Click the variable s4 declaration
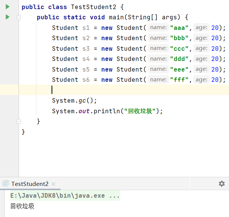Viewport: 229px width, 217px height. point(86,59)
